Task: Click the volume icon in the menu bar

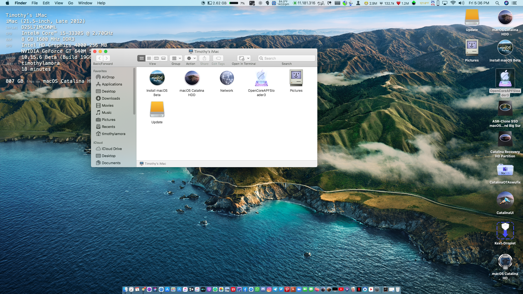Action: 461,3
